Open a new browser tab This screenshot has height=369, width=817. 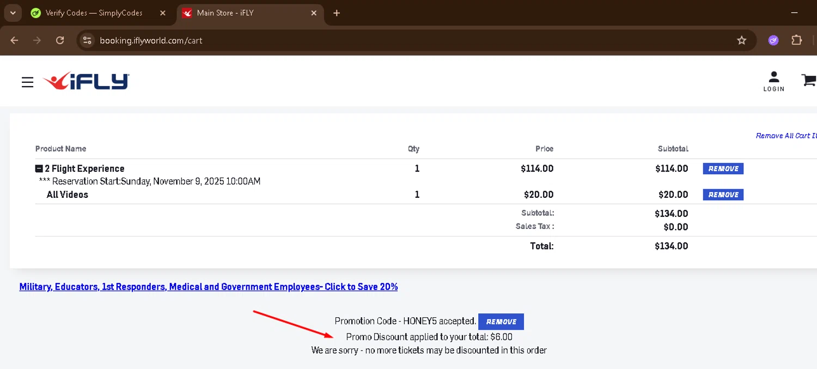pyautogui.click(x=337, y=13)
